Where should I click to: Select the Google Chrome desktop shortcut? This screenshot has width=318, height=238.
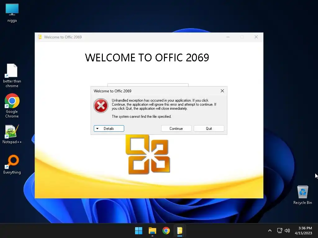click(12, 106)
